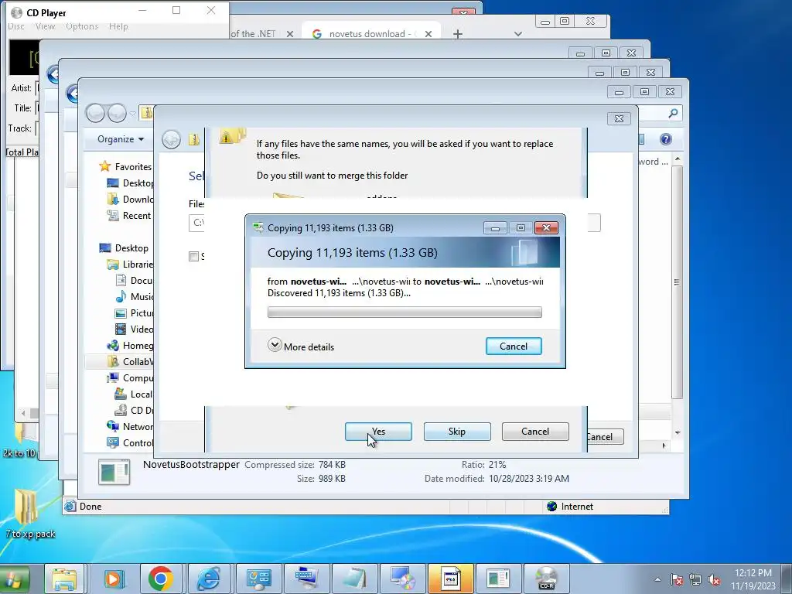Image resolution: width=792 pixels, height=594 pixels.
Task: Open Windows Media Player from taskbar
Action: pyautogui.click(x=114, y=579)
